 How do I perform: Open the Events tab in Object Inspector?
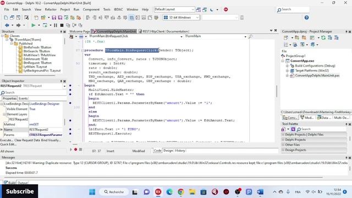pos(23,98)
